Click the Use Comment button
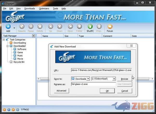 125,84
